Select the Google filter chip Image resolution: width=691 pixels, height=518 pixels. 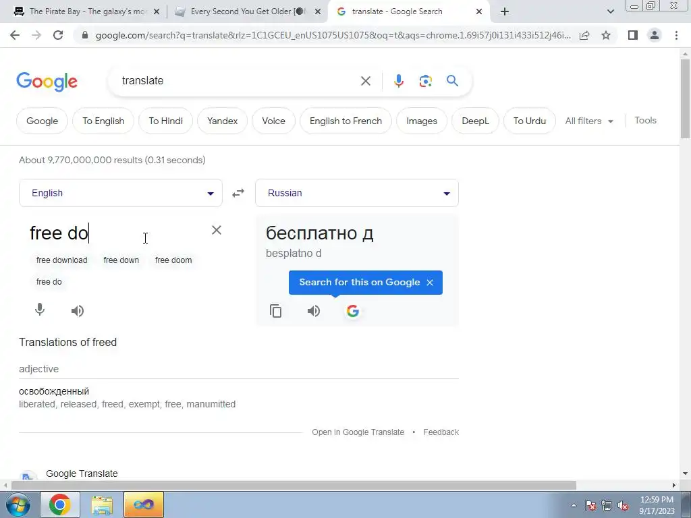(43, 121)
